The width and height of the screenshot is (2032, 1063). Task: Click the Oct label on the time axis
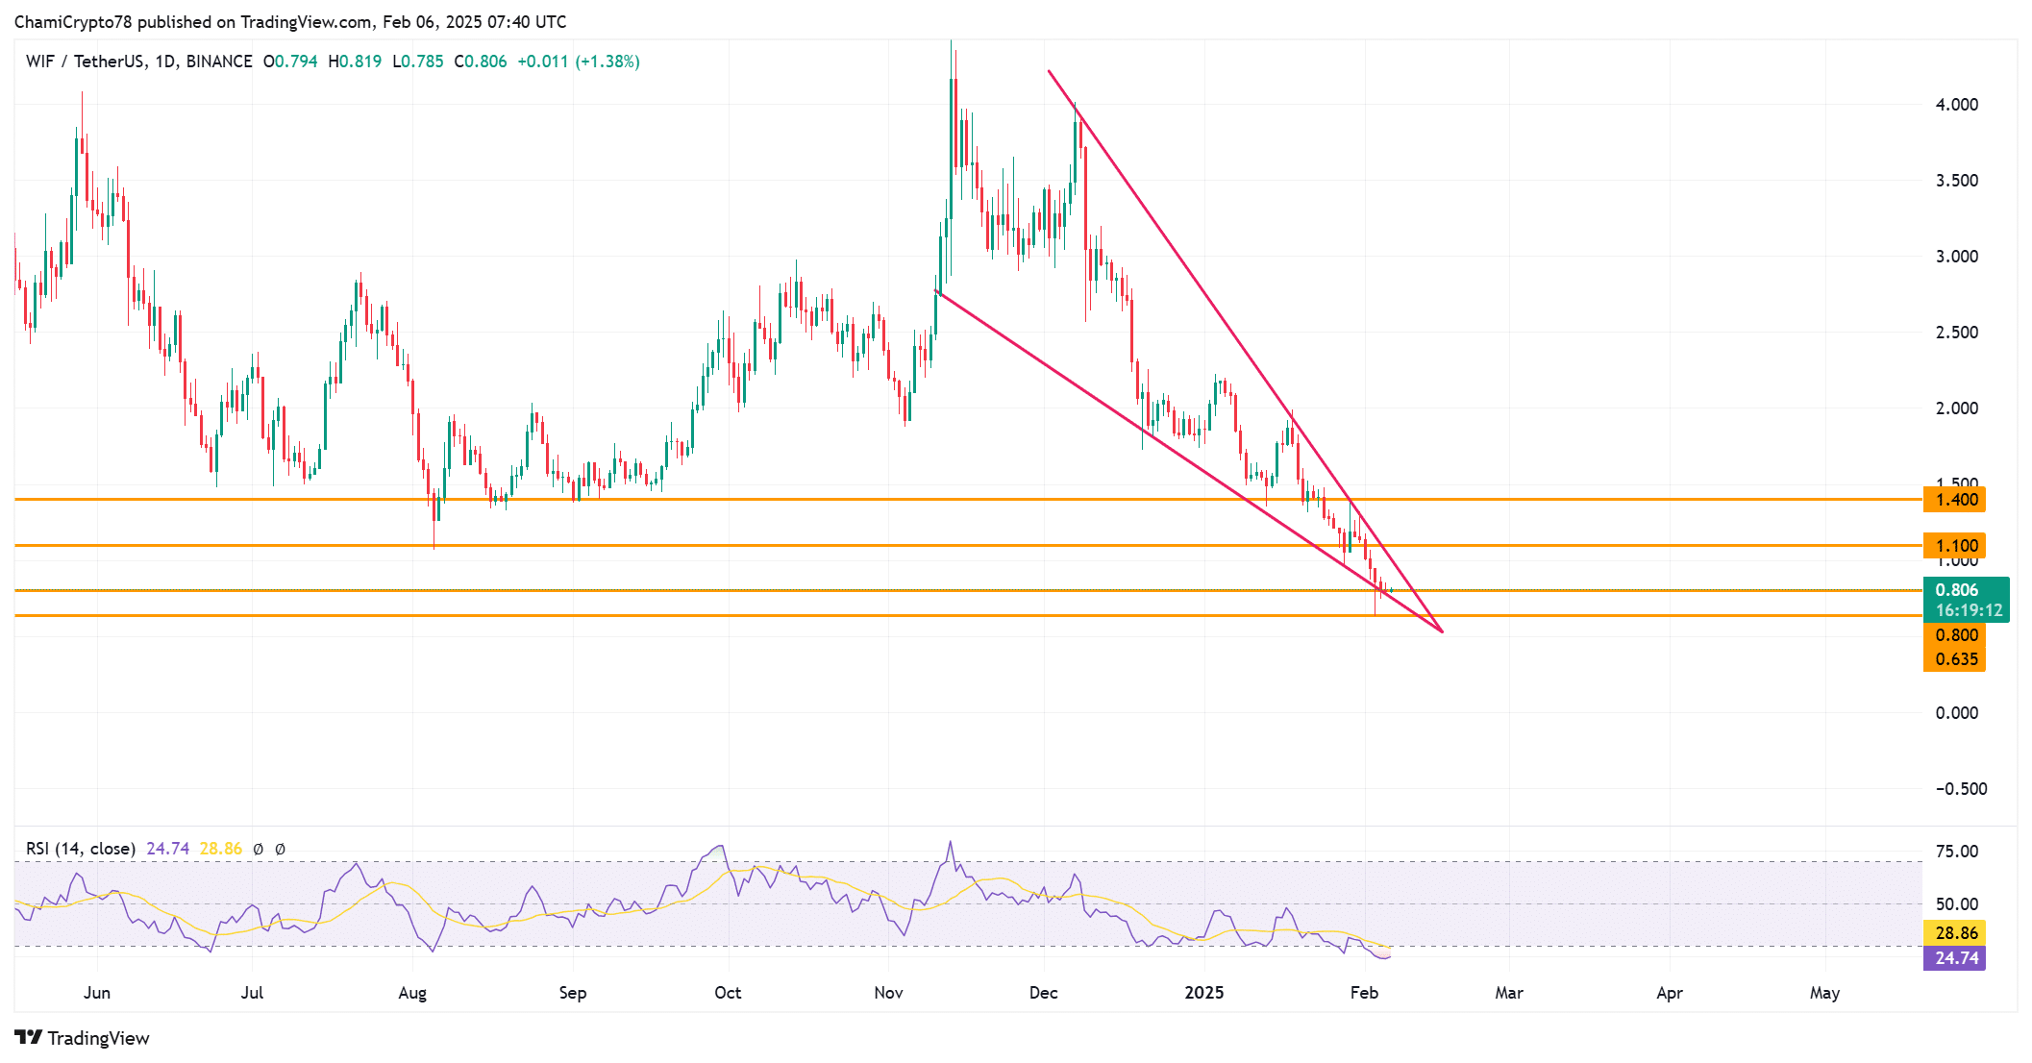point(728,993)
